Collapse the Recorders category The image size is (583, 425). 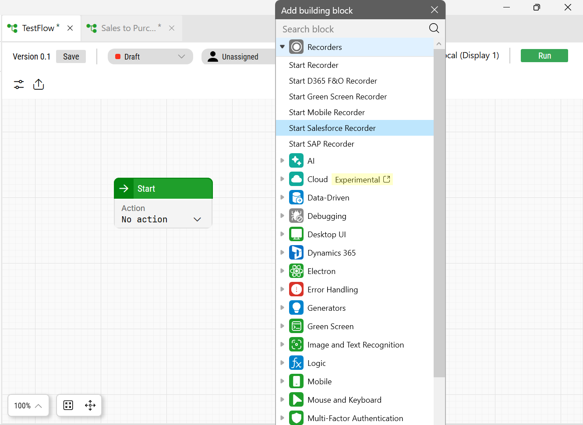(x=283, y=47)
